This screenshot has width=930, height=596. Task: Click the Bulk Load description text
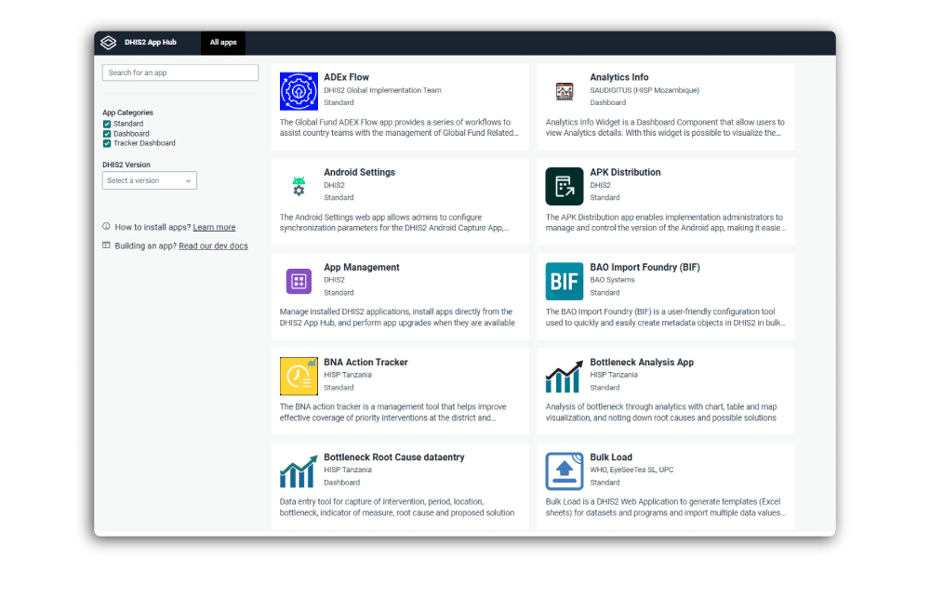[x=666, y=507]
